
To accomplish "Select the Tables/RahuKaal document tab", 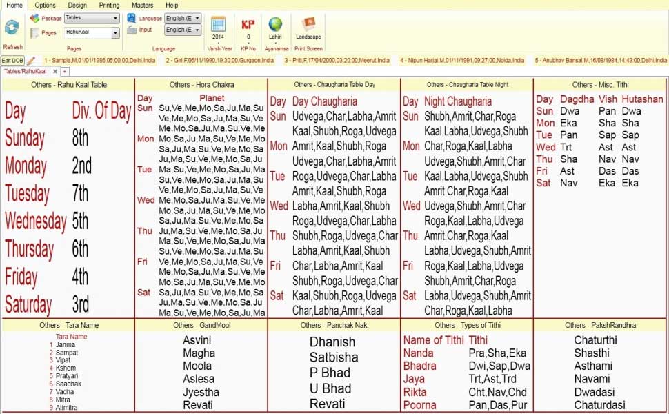I will [x=25, y=71].
